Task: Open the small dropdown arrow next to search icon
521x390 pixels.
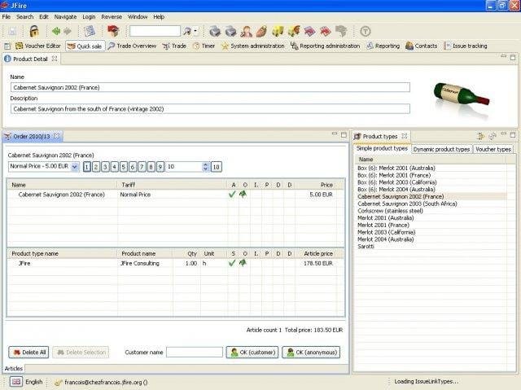Action: [x=195, y=32]
